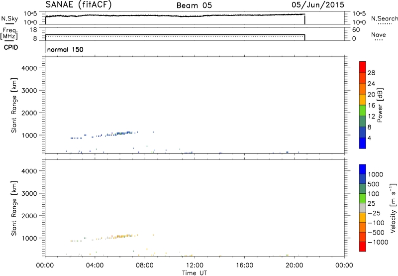This screenshot has width=398, height=276.
Task: Click the N.Search legend label
Action: (384, 18)
